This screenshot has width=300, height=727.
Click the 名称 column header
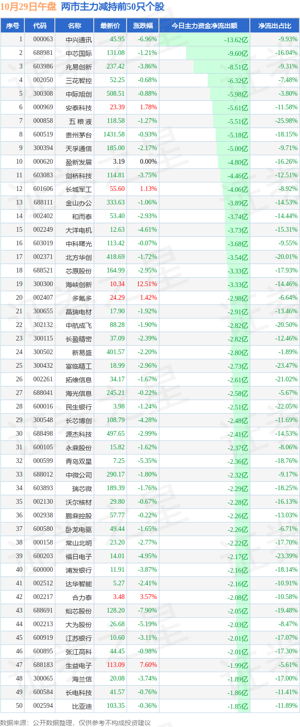click(74, 26)
